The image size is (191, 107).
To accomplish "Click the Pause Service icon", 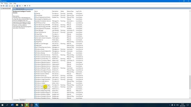I will pos(27,6).
